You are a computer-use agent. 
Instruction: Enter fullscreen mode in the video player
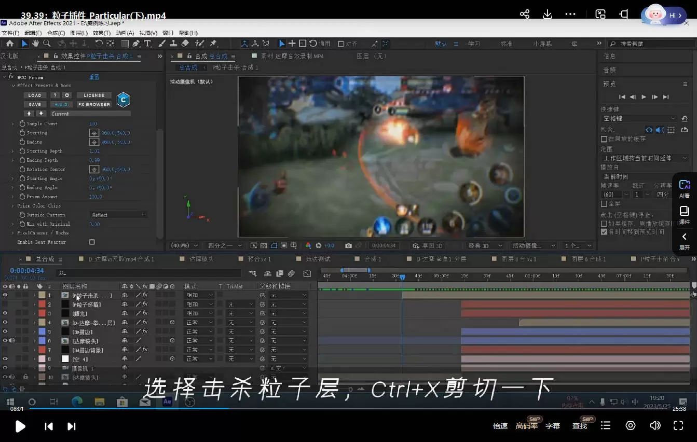click(678, 426)
